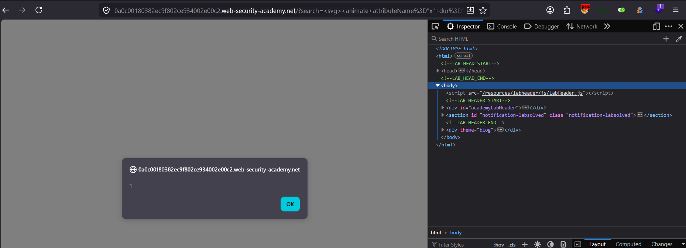Image resolution: width=686 pixels, height=248 pixels.
Task: Select body in the breadcrumb bar
Action: (x=456, y=232)
